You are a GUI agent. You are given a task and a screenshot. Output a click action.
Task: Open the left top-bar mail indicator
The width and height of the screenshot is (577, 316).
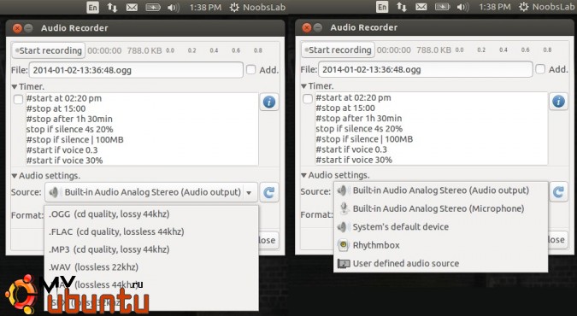point(132,8)
